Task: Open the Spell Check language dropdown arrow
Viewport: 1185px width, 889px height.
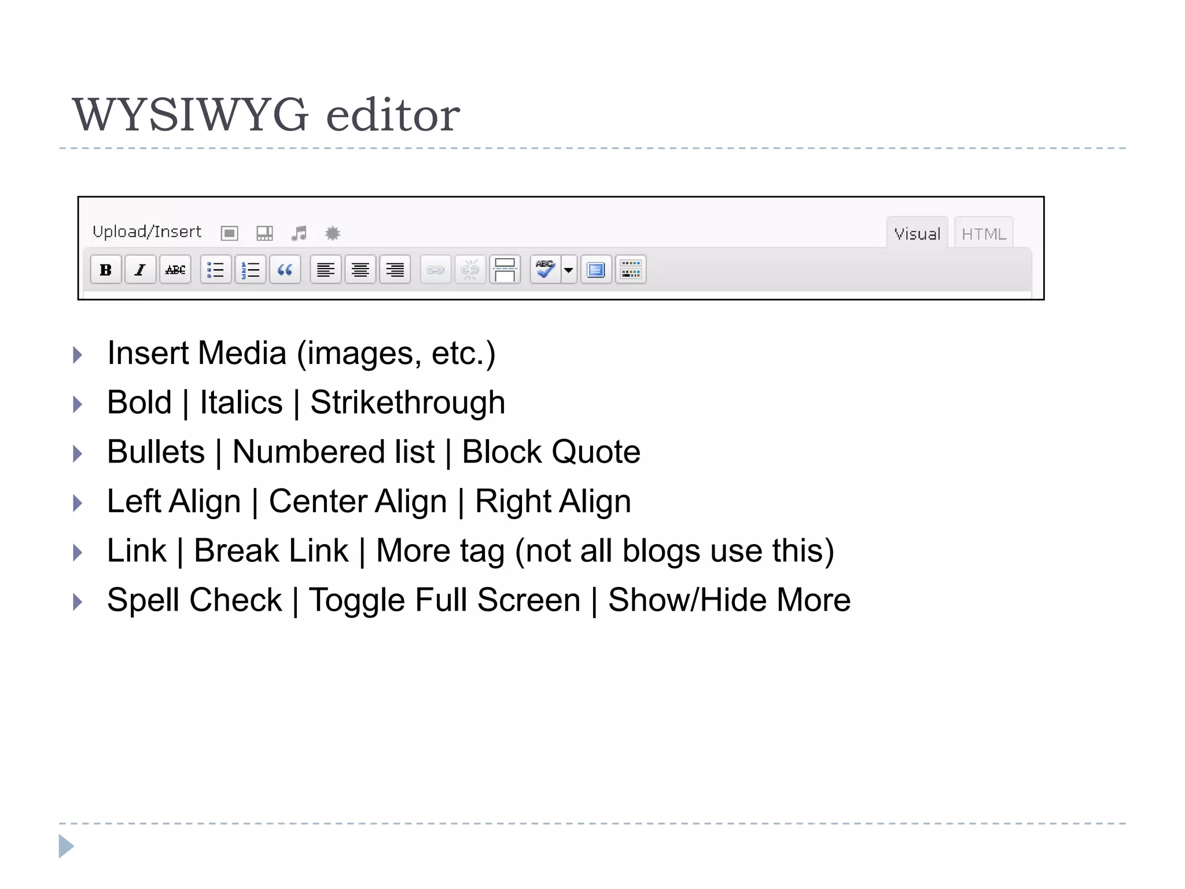Action: pos(569,270)
